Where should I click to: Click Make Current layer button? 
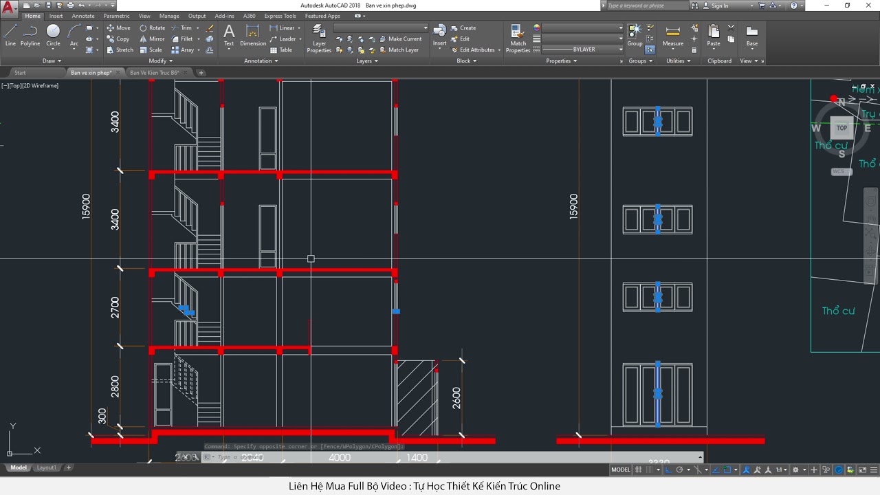click(x=400, y=39)
